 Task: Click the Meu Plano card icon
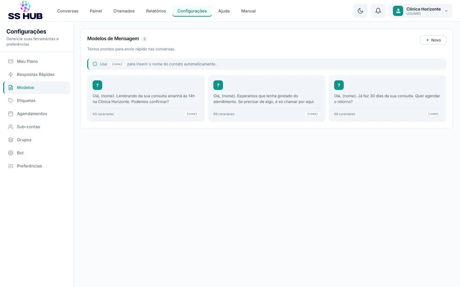(x=11, y=61)
